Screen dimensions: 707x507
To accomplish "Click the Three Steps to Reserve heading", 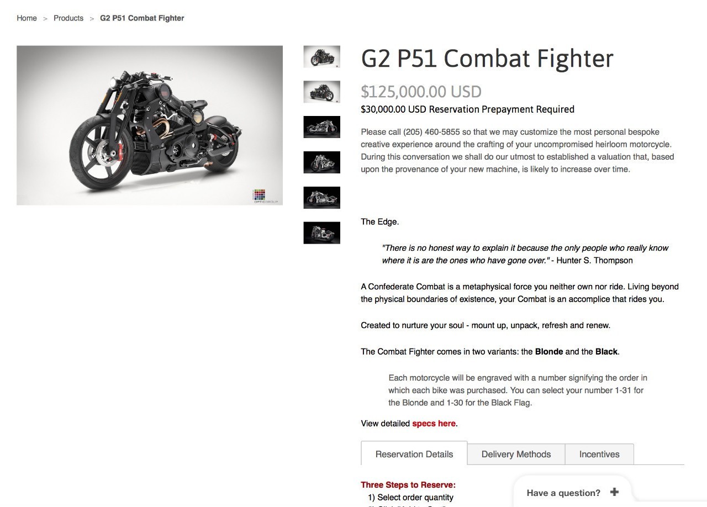I will [x=408, y=485].
